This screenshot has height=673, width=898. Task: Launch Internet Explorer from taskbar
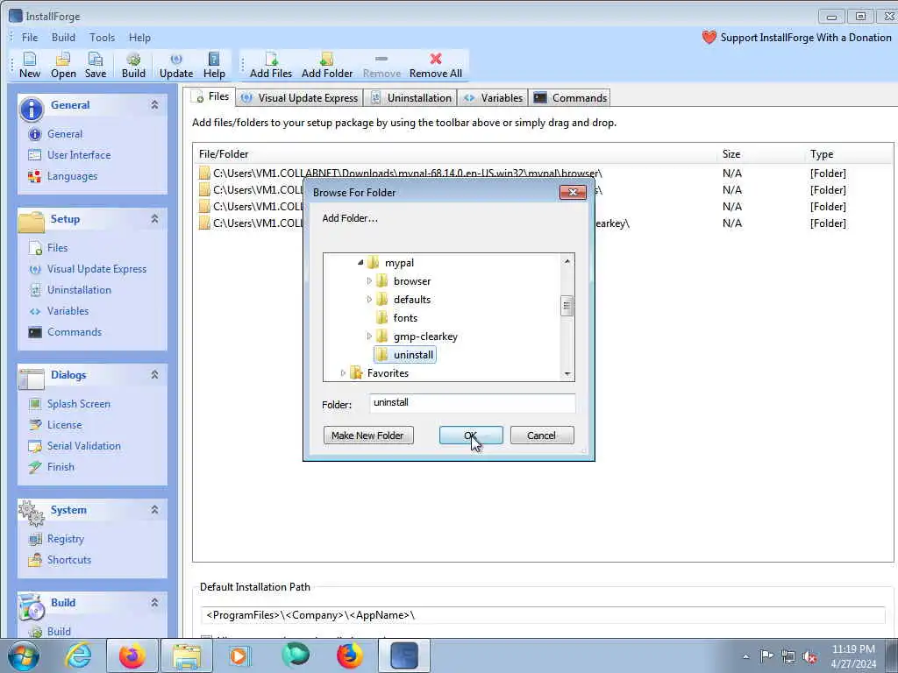(x=78, y=655)
